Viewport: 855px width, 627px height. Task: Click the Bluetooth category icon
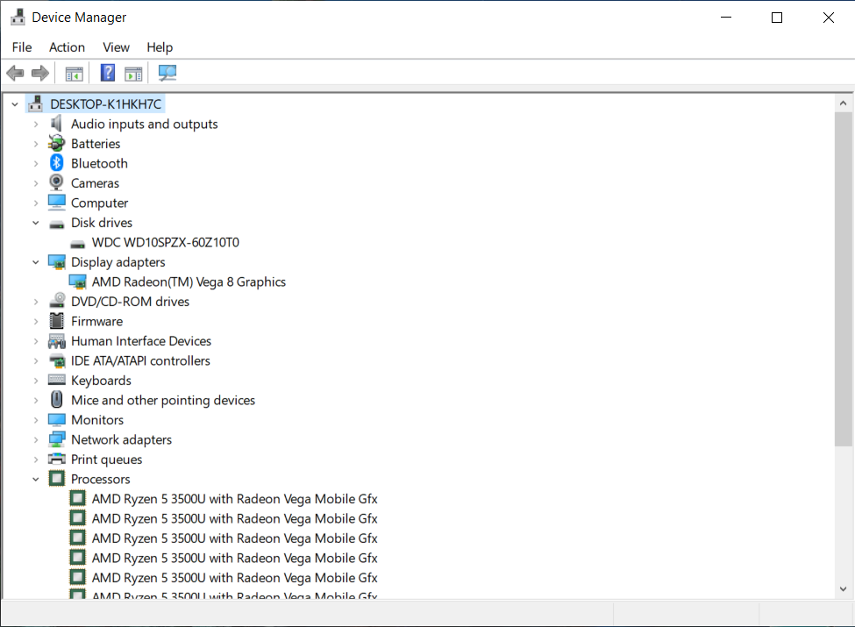tap(57, 163)
